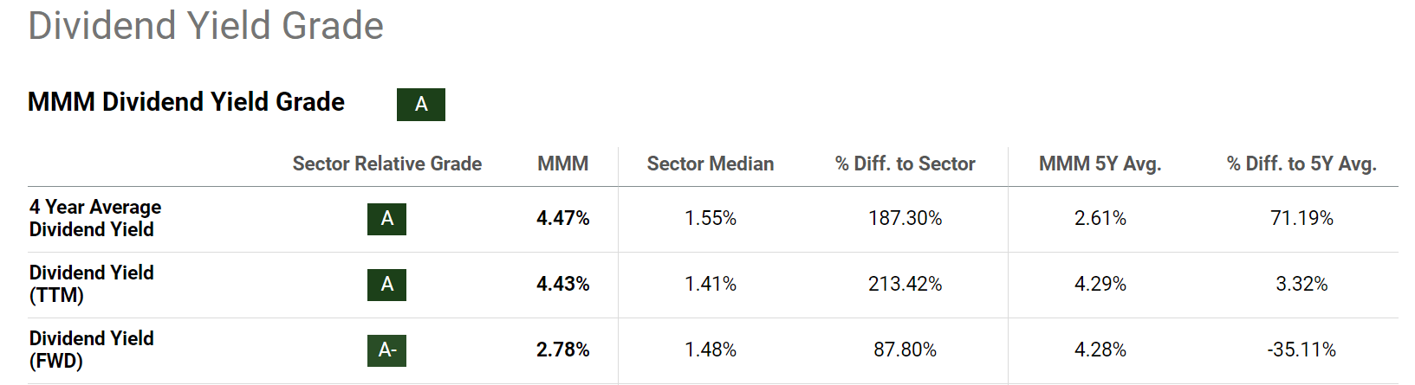
Task: Click the % Diff. to 5Y Avg. header
Action: point(1301,164)
